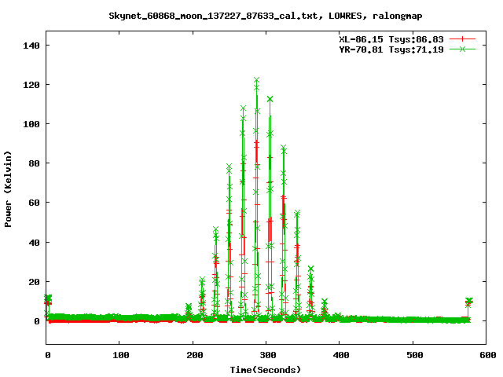Click y-axis tick label 60
This screenshot has height=377, width=503.
[x=34, y=203]
